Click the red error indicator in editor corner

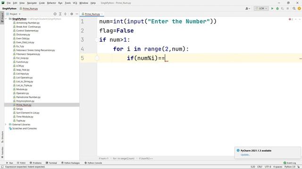click(x=291, y=19)
